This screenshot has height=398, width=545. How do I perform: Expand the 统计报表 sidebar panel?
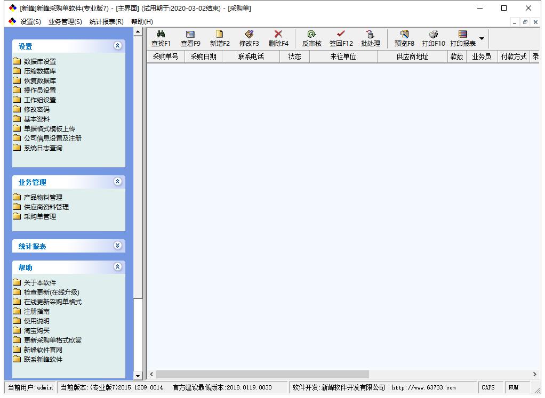coord(117,246)
